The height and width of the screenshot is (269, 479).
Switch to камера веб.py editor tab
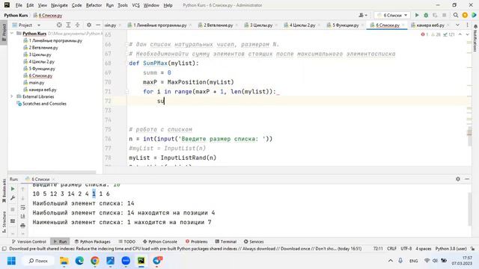pyautogui.click(x=430, y=25)
